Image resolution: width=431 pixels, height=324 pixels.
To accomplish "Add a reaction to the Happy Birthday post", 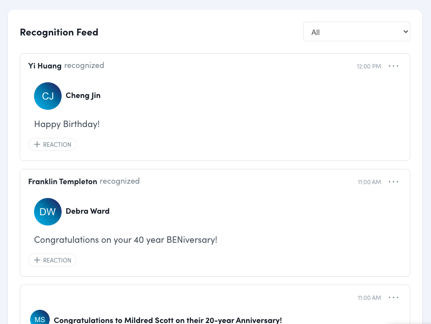I will pyautogui.click(x=52, y=144).
